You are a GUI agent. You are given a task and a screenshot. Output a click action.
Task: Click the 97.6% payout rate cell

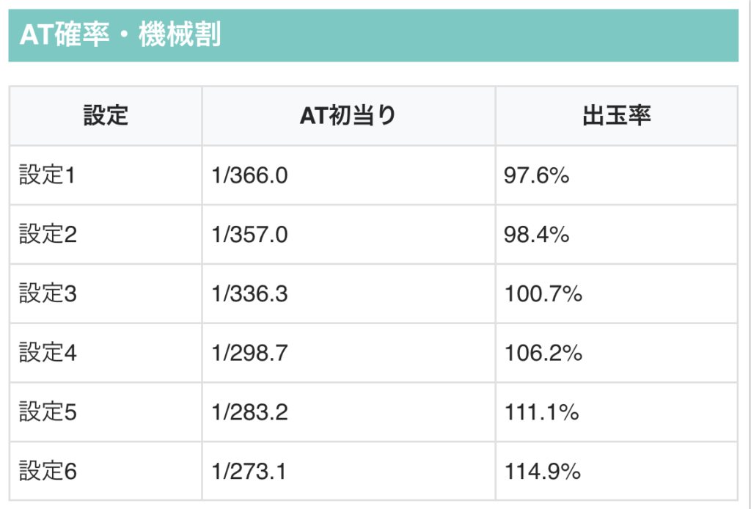coord(537,175)
